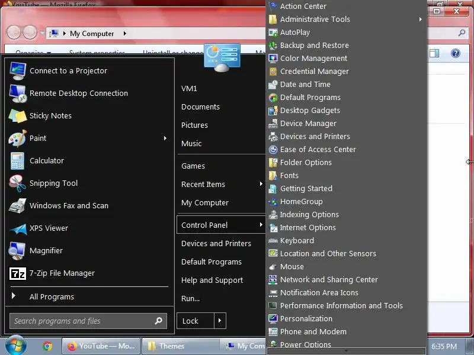Open Date and Time icon

(273, 84)
